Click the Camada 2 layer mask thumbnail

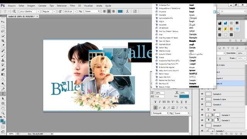[217, 120]
